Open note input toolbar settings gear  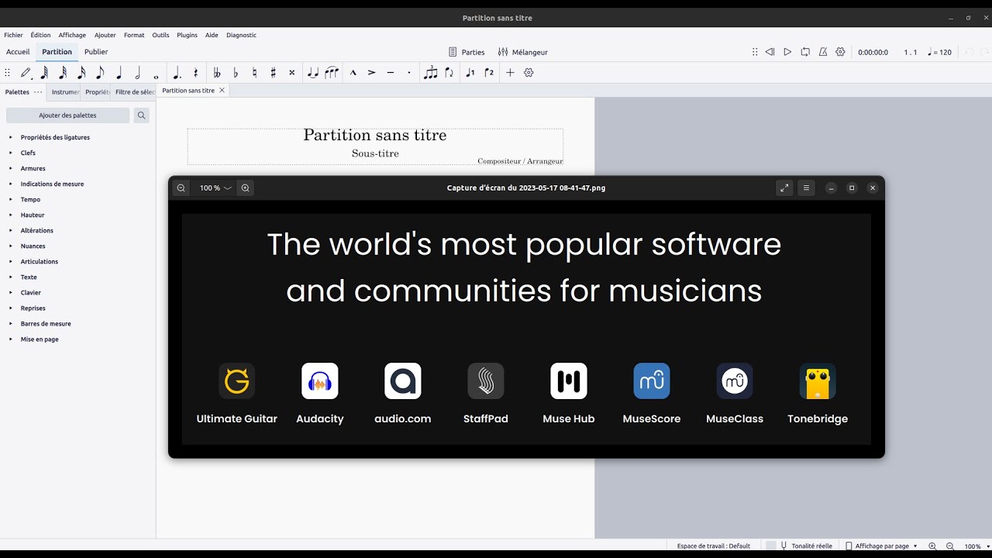pyautogui.click(x=529, y=73)
